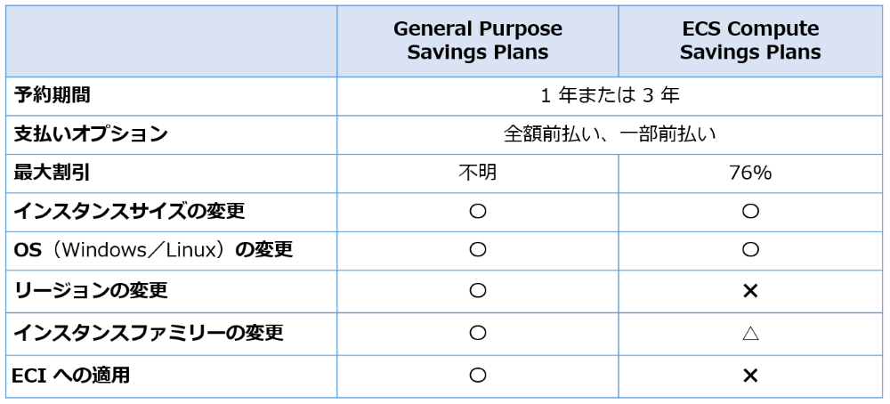Select the 支払いオプション row label
The image size is (890, 404).
pos(91,133)
